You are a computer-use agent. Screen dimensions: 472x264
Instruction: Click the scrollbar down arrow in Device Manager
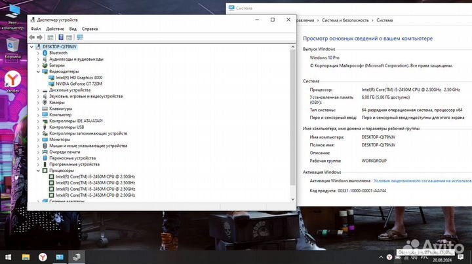tap(292, 199)
